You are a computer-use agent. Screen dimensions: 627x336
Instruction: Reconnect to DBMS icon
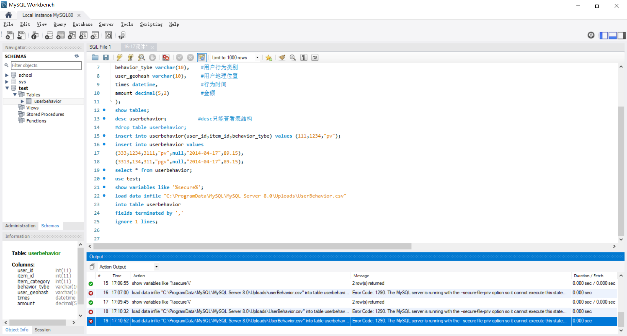click(x=122, y=35)
